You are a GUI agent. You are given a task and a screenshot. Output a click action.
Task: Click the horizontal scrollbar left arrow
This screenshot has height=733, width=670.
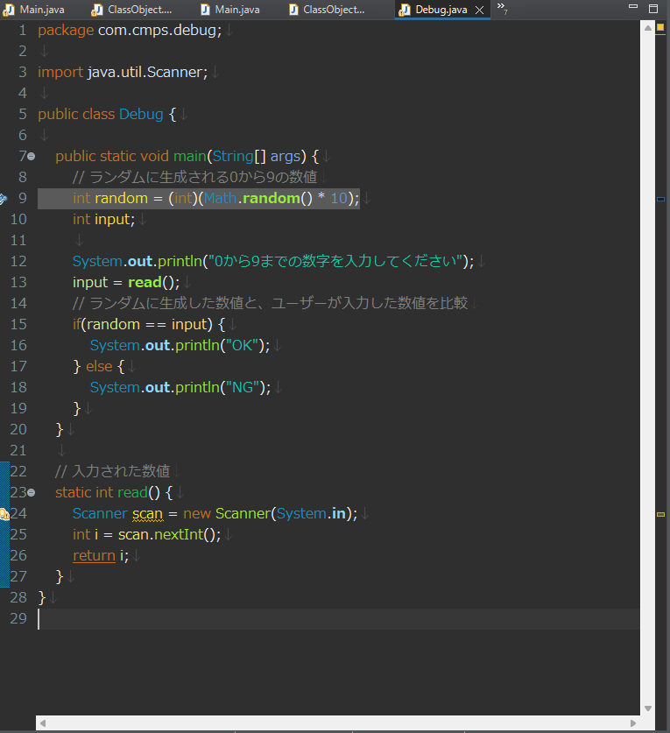point(43,723)
